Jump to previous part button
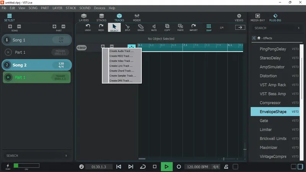This screenshot has width=306, height=172. coord(119,167)
